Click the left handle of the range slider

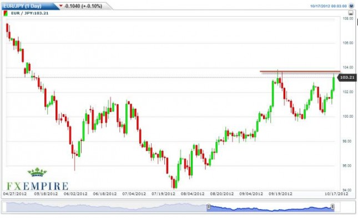[x=209, y=206]
